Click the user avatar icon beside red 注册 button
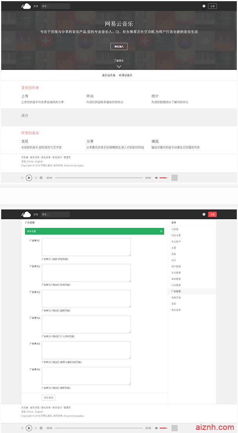Screen dimensions: 238x433 tap(204, 215)
